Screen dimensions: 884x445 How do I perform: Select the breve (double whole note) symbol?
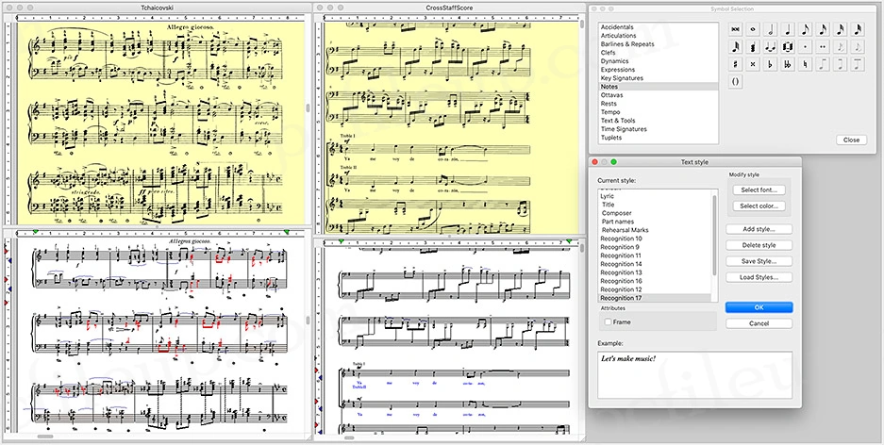point(736,29)
